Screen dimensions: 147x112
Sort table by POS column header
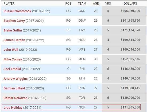(68, 3)
